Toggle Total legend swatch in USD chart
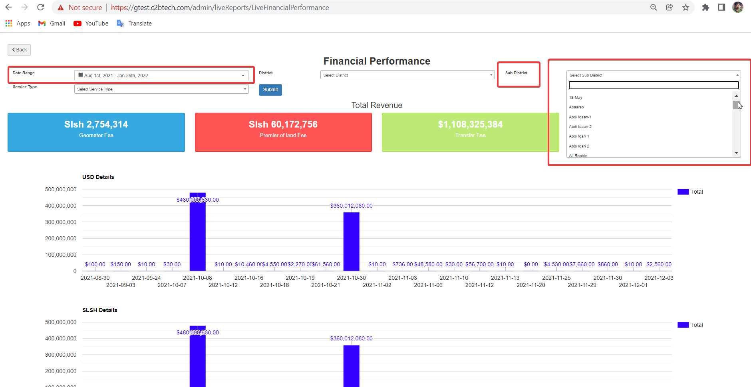751x387 pixels. (x=683, y=192)
